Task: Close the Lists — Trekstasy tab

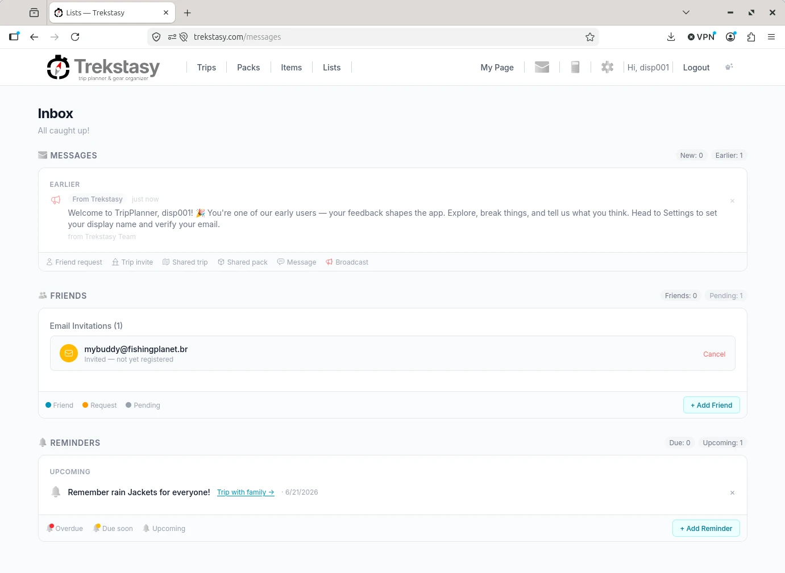Action: point(166,12)
